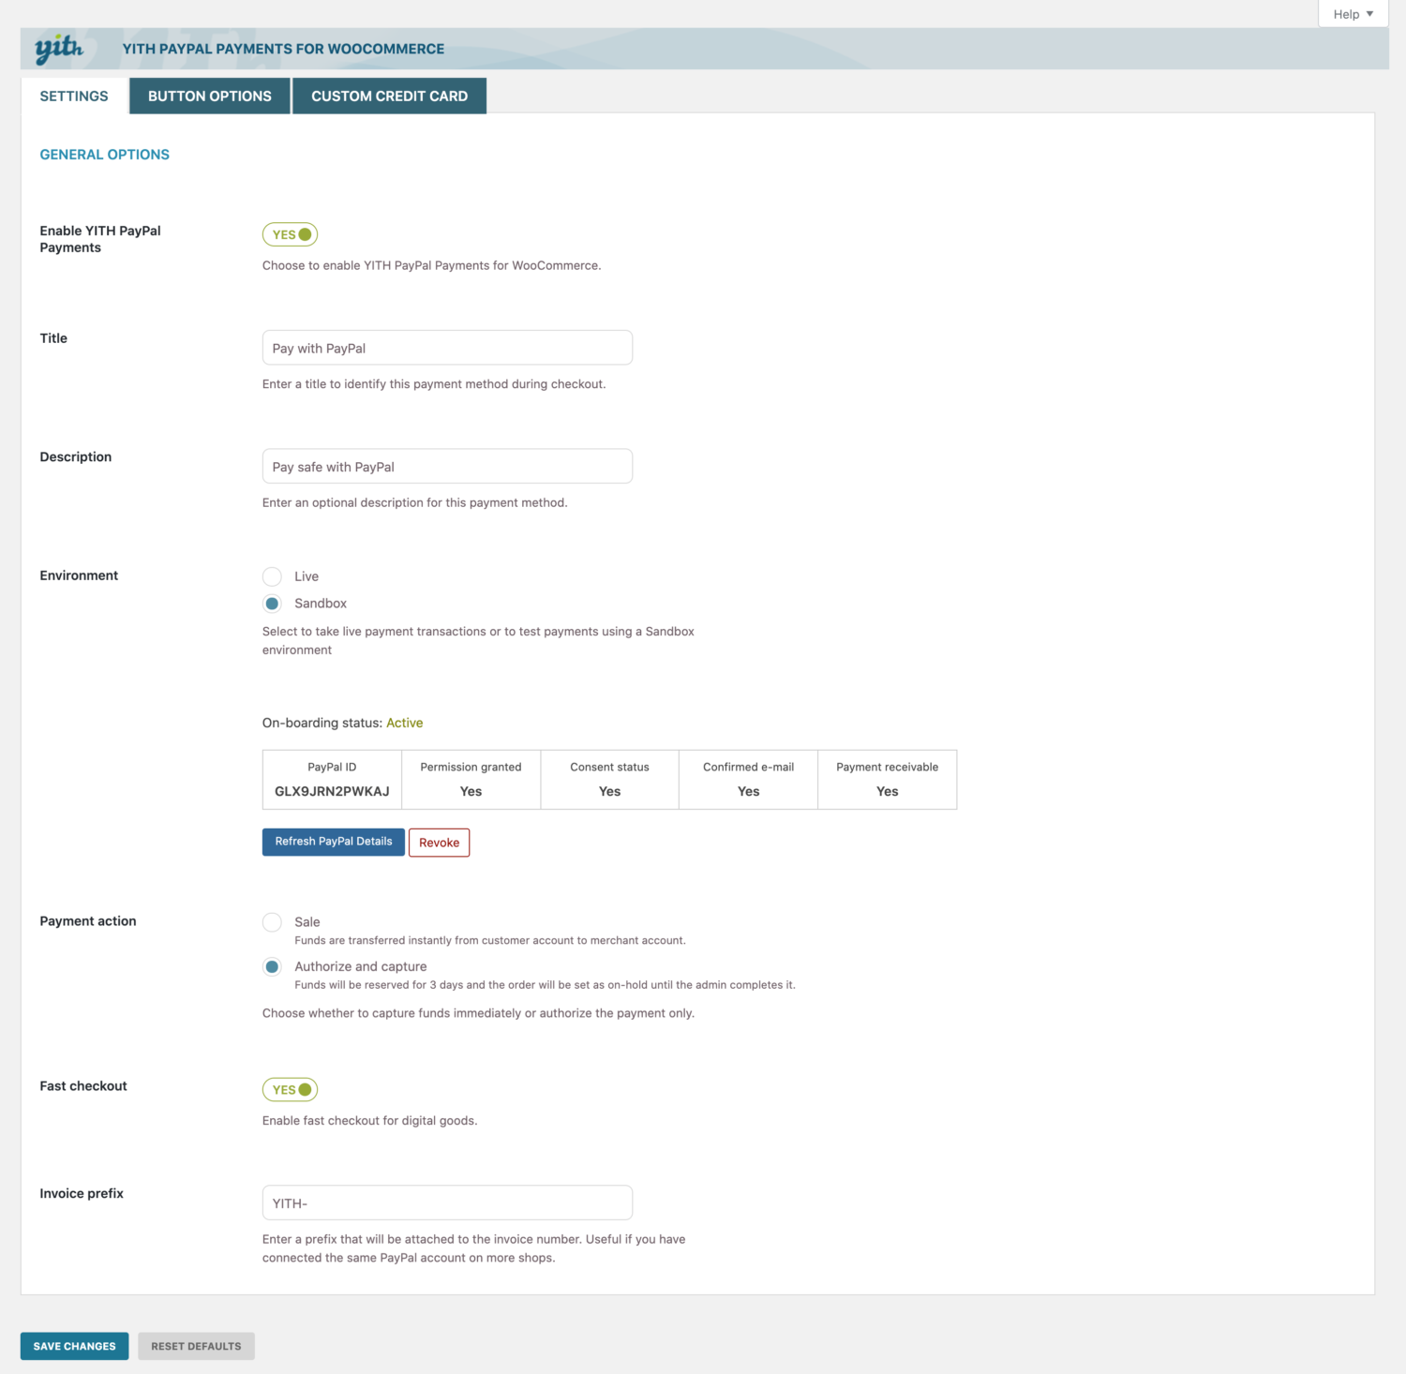
Task: Revoke the PayPal connection
Action: point(439,843)
